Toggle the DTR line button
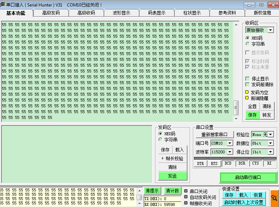The height and width of the screenshot is (207, 279). tap(201, 163)
